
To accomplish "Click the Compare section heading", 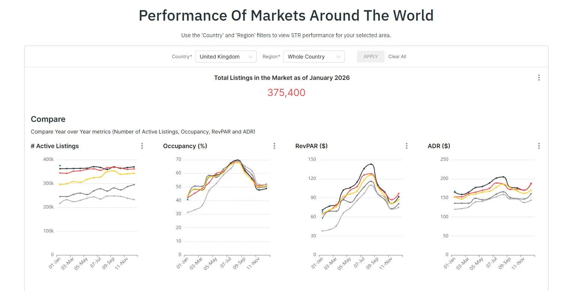I will pos(48,119).
